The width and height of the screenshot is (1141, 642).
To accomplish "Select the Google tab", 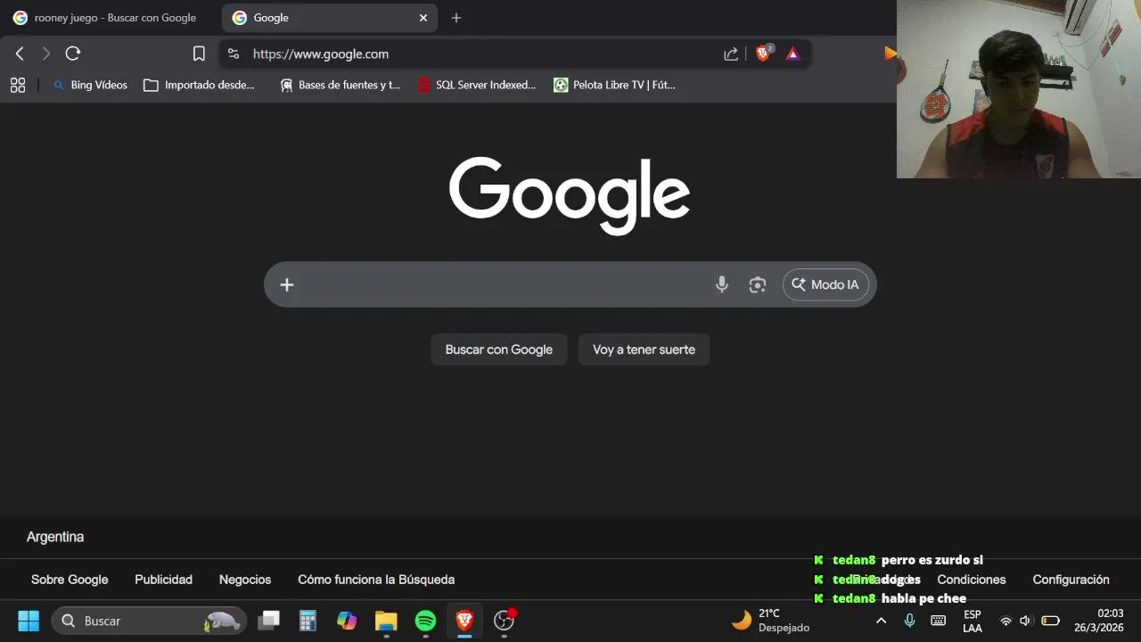I will [330, 18].
